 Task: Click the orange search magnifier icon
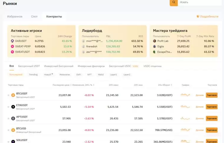(x=174, y=2)
